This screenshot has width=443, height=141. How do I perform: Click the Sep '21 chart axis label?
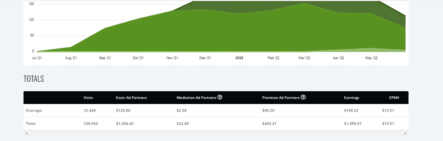coord(105,58)
